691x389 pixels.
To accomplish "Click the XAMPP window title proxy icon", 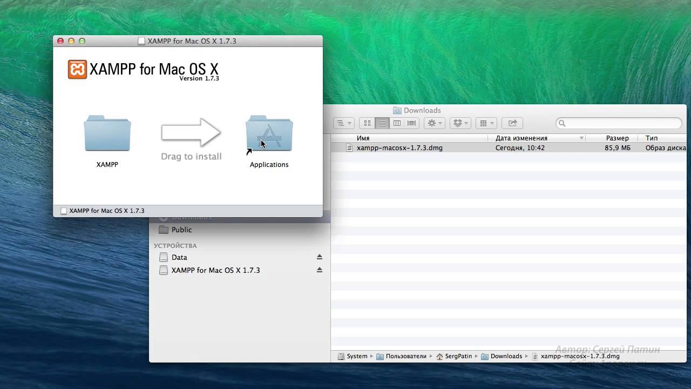I will [x=141, y=41].
